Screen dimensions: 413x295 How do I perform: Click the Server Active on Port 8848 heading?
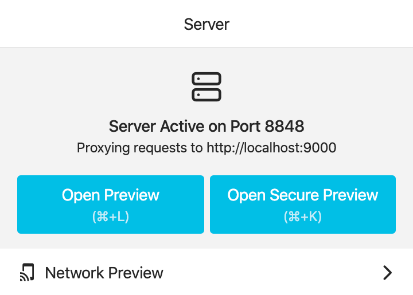206,125
